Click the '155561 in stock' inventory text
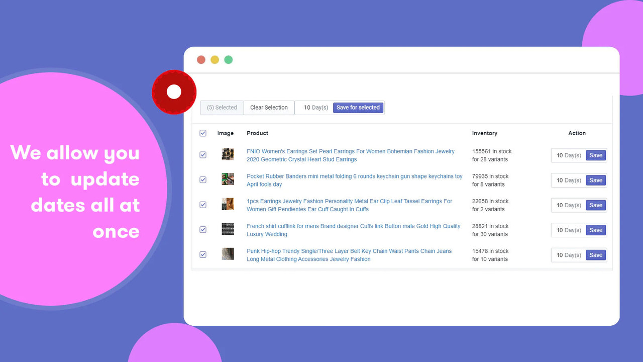The image size is (643, 362). pos(492,151)
